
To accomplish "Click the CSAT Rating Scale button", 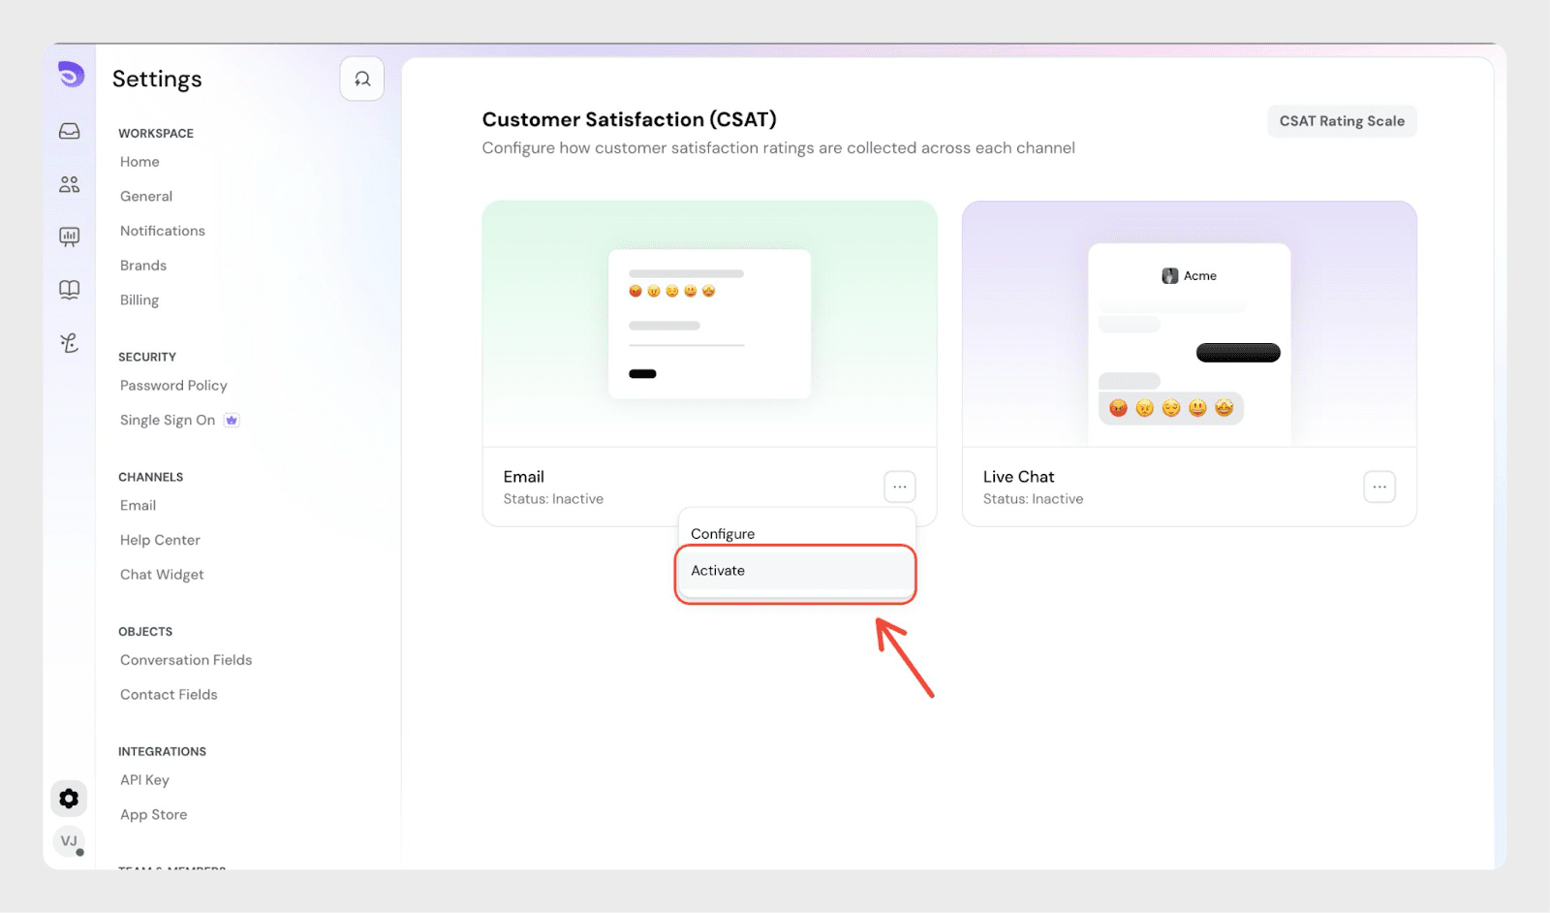I will point(1341,121).
